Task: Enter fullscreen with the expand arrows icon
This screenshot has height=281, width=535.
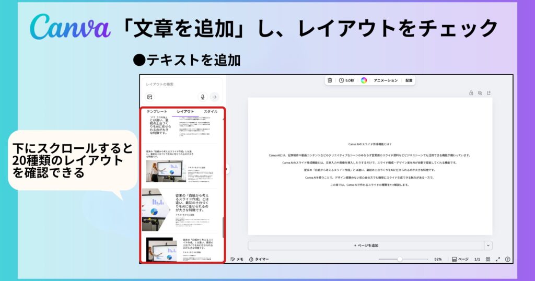Action: (x=498, y=259)
